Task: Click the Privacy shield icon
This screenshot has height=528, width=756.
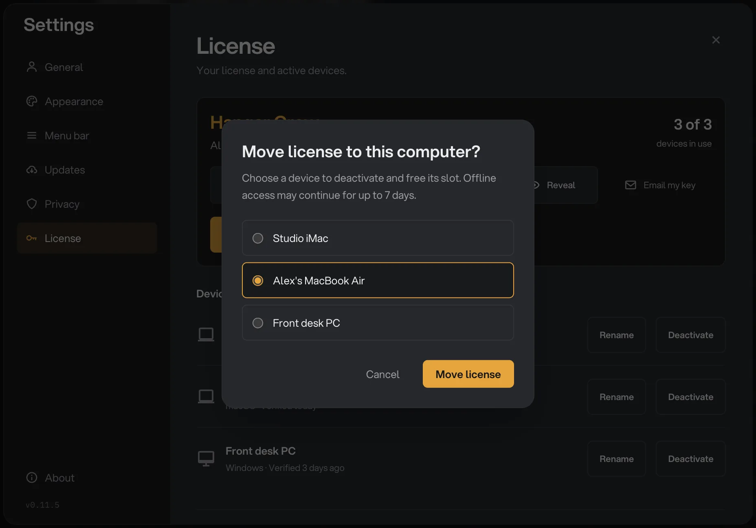Action: click(x=32, y=204)
